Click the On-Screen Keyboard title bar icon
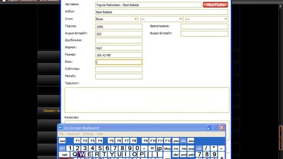The image size is (283, 159). point(60,128)
